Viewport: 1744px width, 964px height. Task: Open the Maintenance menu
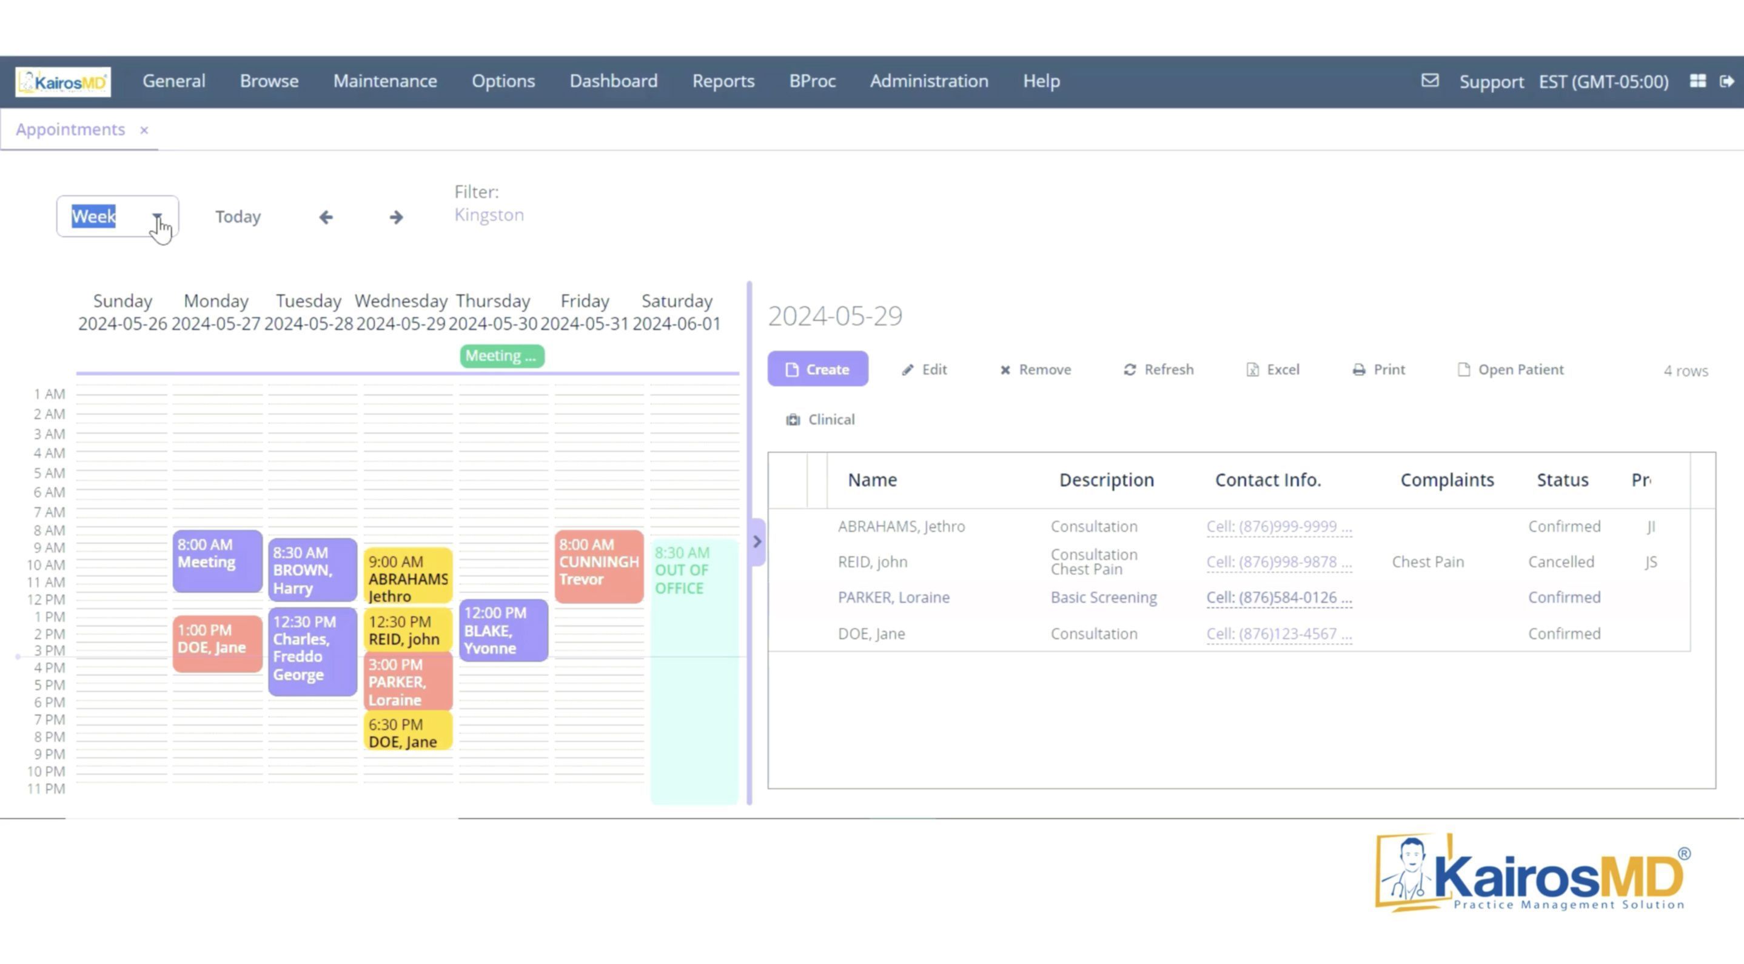[x=384, y=81]
